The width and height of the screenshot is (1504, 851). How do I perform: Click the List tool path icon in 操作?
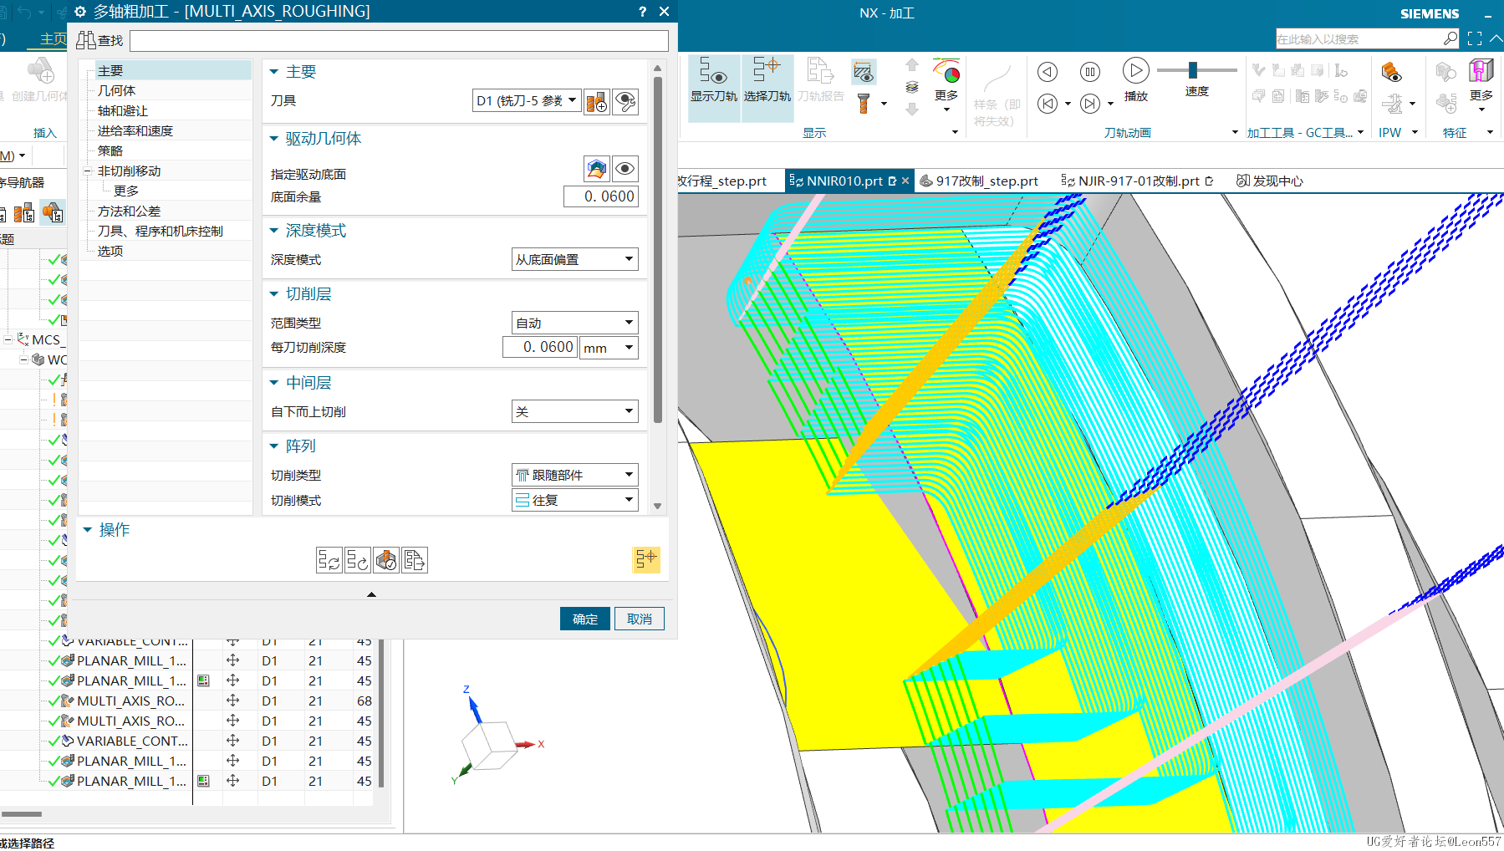pyautogui.click(x=415, y=560)
